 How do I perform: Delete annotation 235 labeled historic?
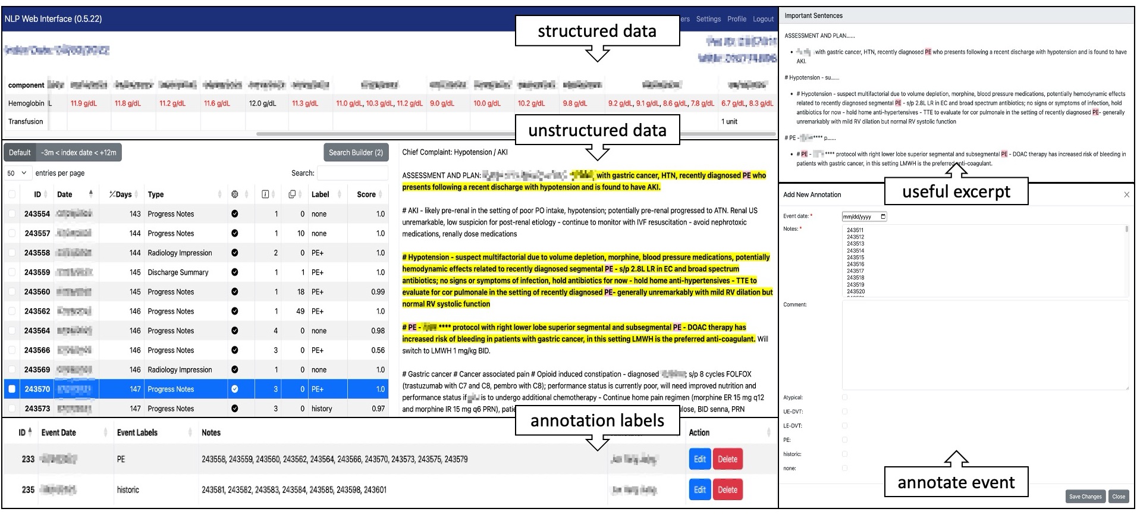[x=727, y=490]
